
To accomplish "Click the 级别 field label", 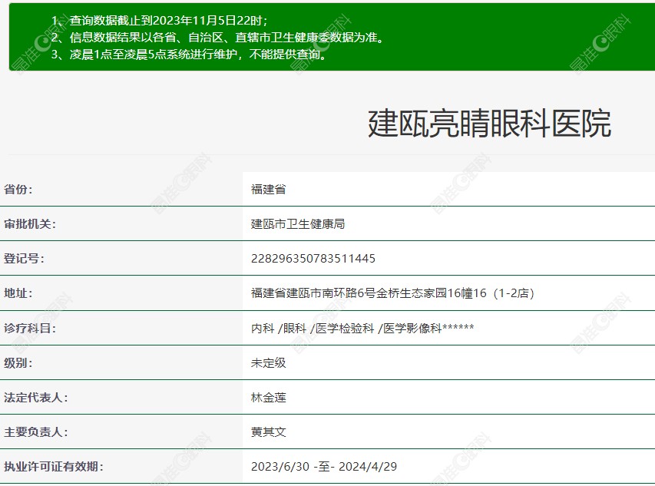I will click(18, 363).
